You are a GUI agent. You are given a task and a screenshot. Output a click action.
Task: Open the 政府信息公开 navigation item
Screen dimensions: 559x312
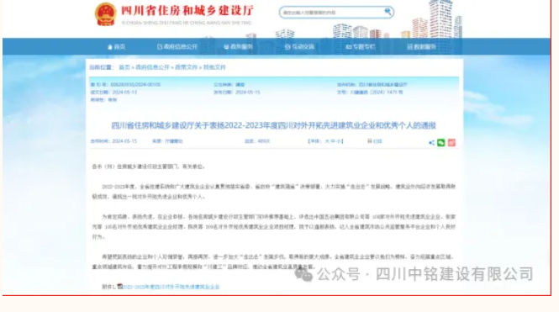[x=177, y=47]
